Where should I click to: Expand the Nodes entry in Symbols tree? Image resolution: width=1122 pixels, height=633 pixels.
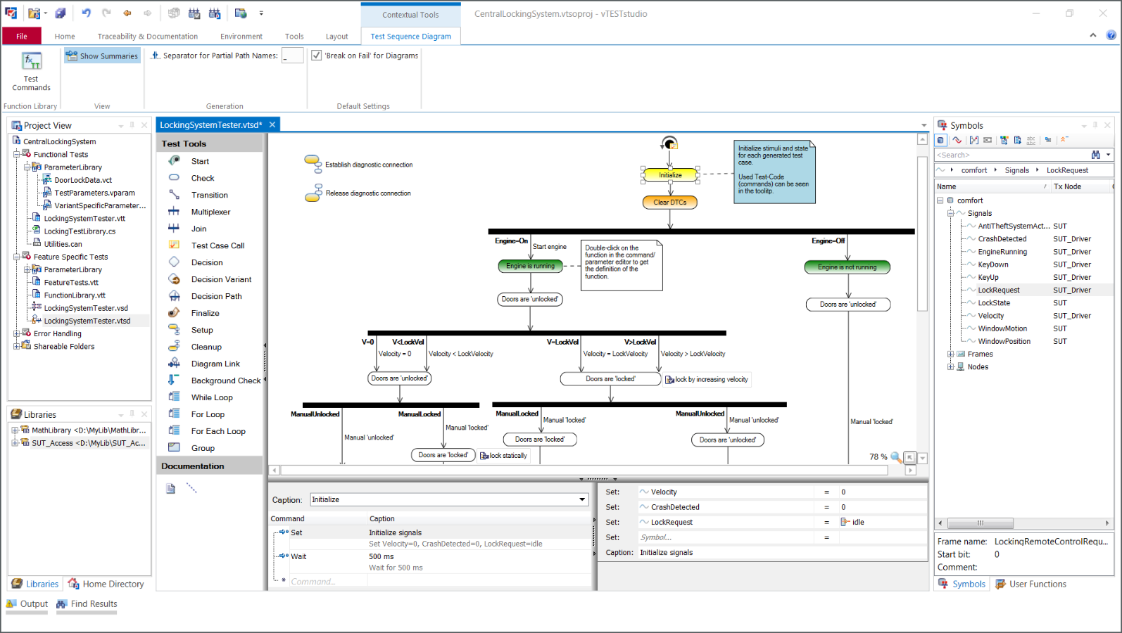pyautogui.click(x=950, y=366)
